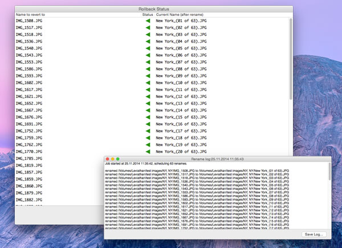Image resolution: width=342 pixels, height=248 pixels.
Task: Select 'New York_(18 of 63).JPG' entry
Action: pyautogui.click(x=181, y=138)
